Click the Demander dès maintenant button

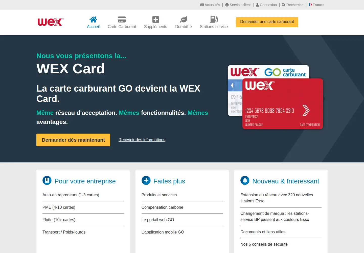(73, 140)
